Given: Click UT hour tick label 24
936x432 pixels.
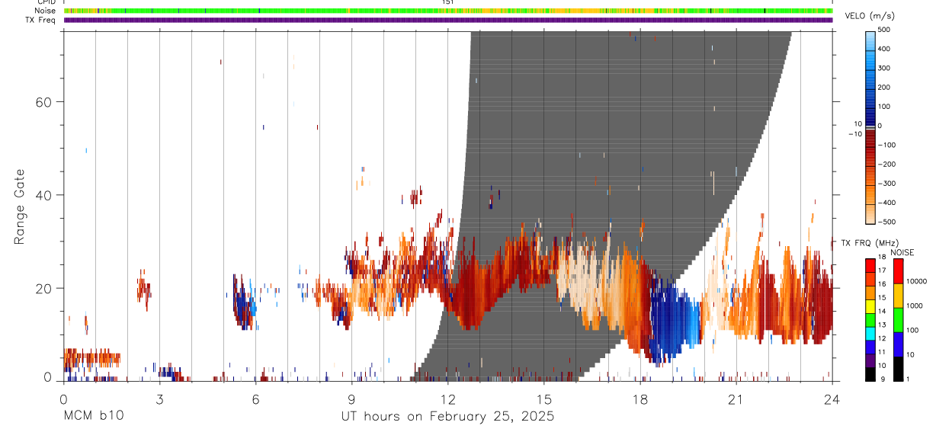Looking at the screenshot, I should [832, 398].
